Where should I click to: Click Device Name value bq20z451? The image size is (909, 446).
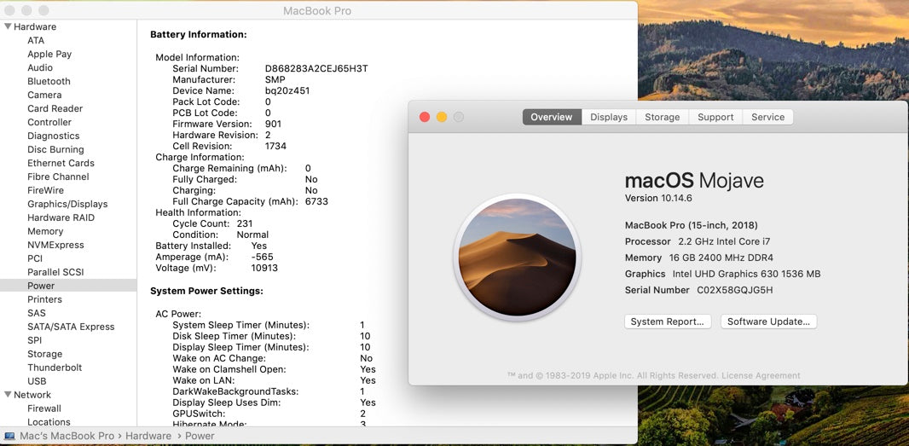[287, 91]
